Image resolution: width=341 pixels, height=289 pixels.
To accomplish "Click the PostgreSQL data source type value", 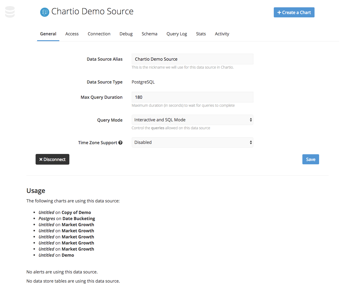I will click(x=143, y=82).
